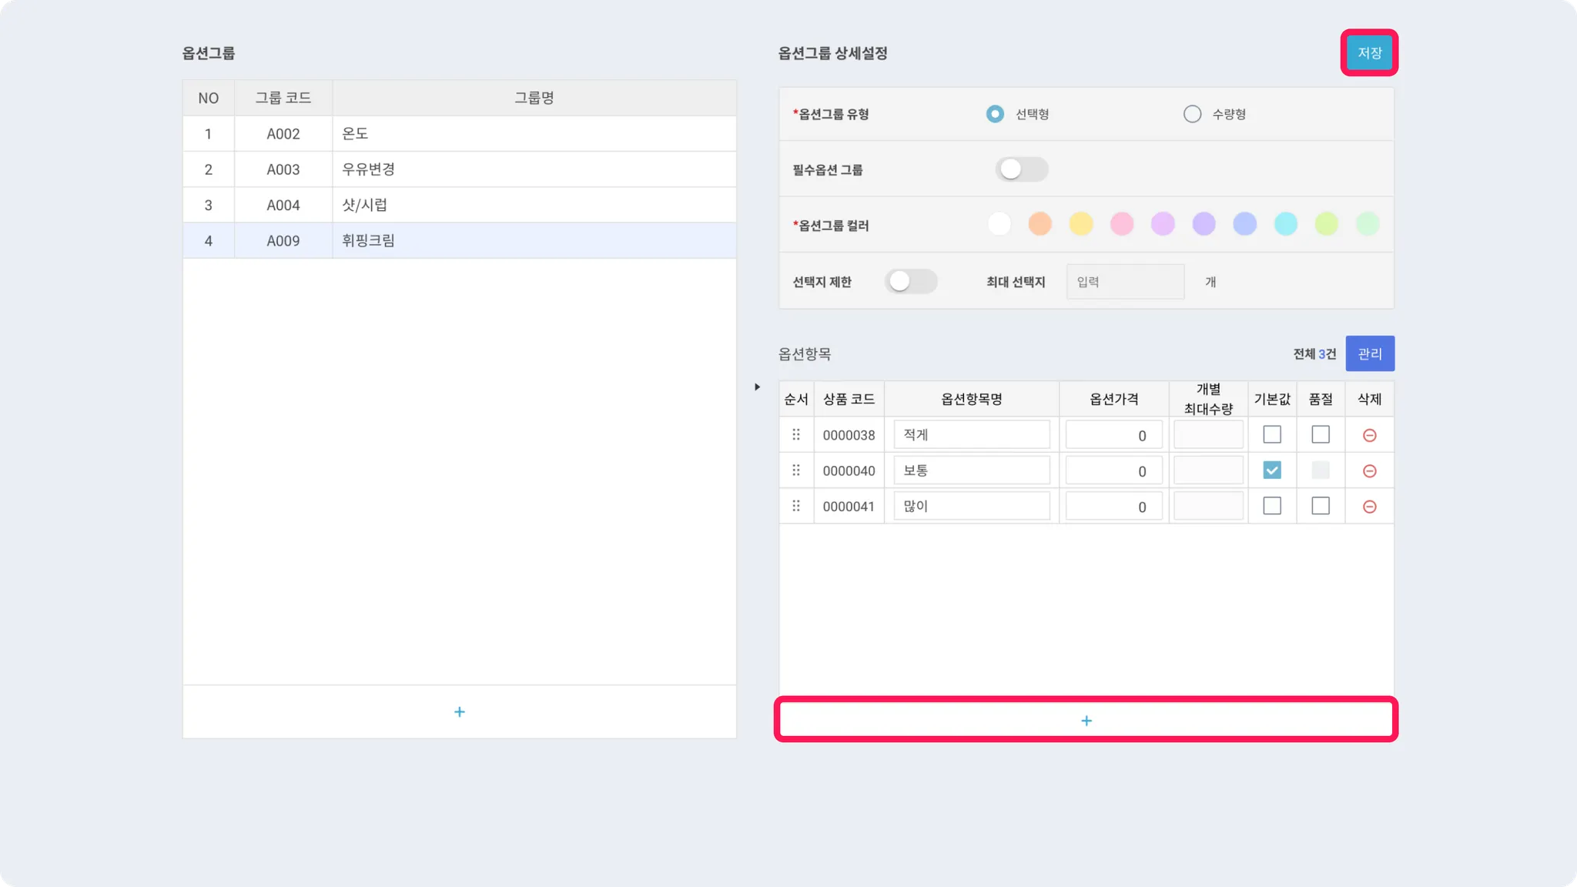
Task: Remove the 보통 option item
Action: coord(1369,470)
